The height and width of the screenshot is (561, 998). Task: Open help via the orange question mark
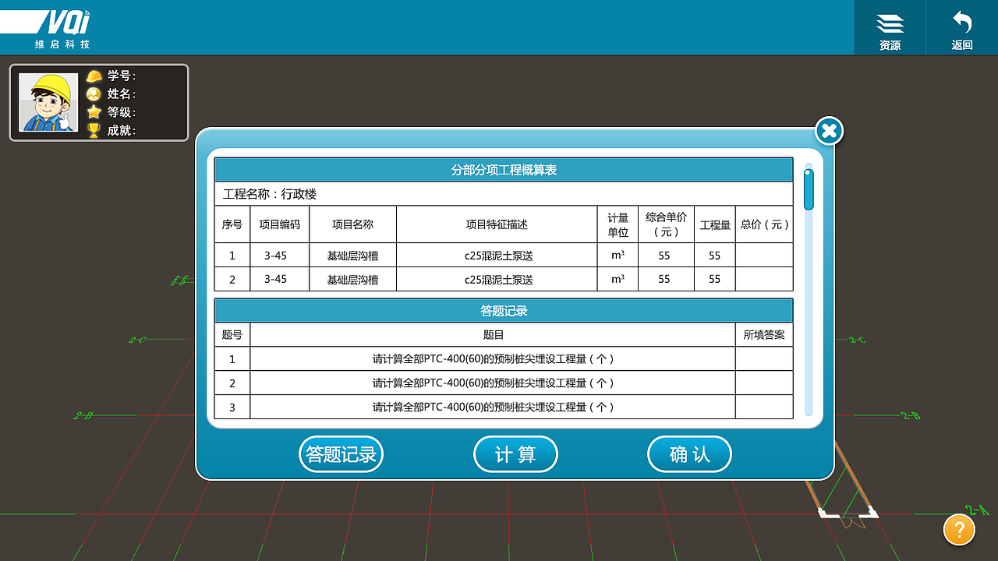tap(959, 530)
